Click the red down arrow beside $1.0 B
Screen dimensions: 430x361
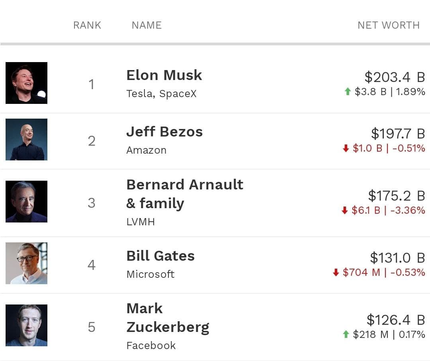point(346,148)
